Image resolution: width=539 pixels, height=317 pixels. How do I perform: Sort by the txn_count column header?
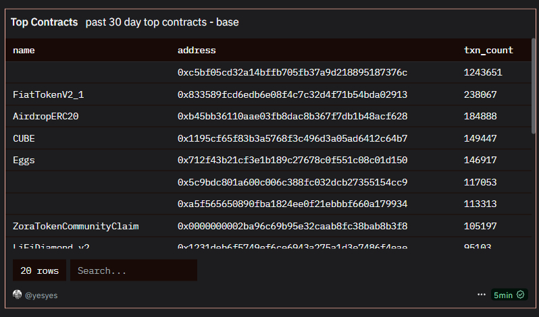(x=488, y=50)
